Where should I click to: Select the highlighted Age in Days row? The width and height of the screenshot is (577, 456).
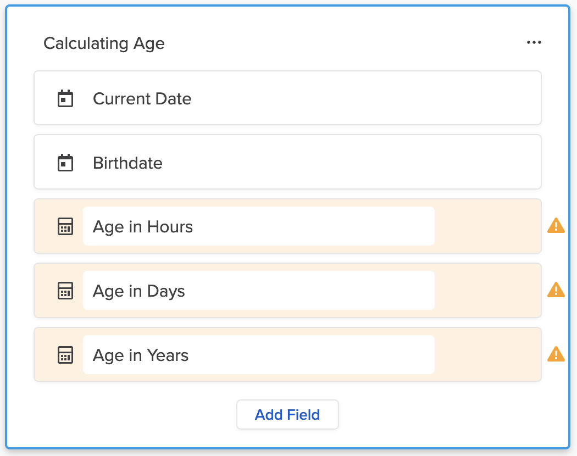[489, 291]
